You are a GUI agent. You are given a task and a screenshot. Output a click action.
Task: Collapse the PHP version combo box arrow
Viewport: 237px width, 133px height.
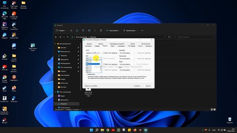pyautogui.click(x=101, y=58)
